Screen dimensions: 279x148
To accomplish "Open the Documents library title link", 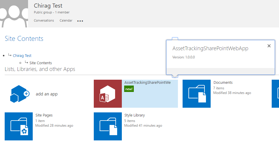I will (223, 83).
